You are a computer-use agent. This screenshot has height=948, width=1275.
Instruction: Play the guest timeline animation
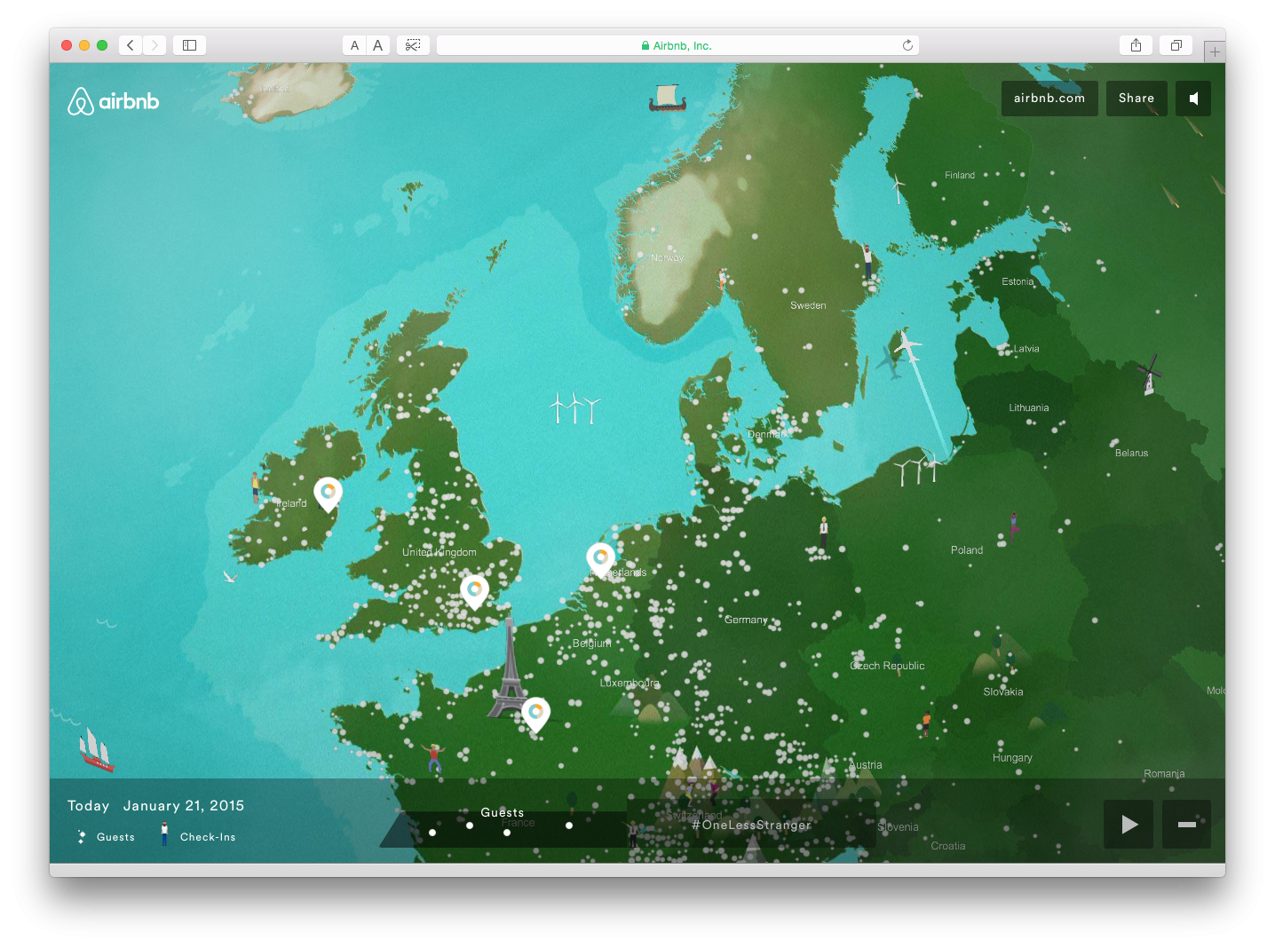(x=1128, y=824)
